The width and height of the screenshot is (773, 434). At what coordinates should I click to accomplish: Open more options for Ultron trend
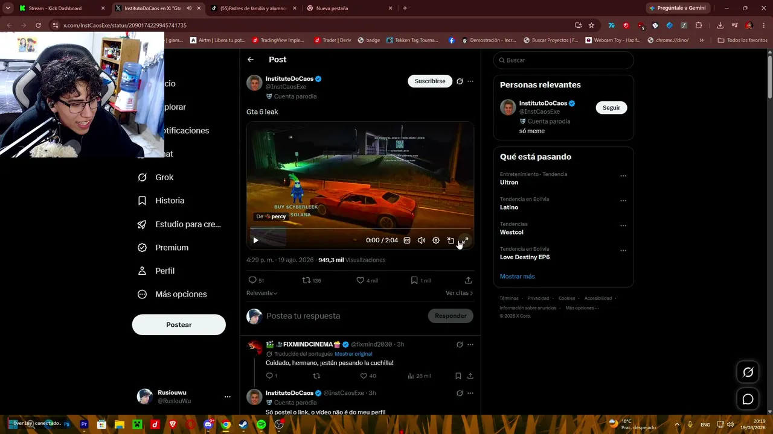[x=623, y=176]
